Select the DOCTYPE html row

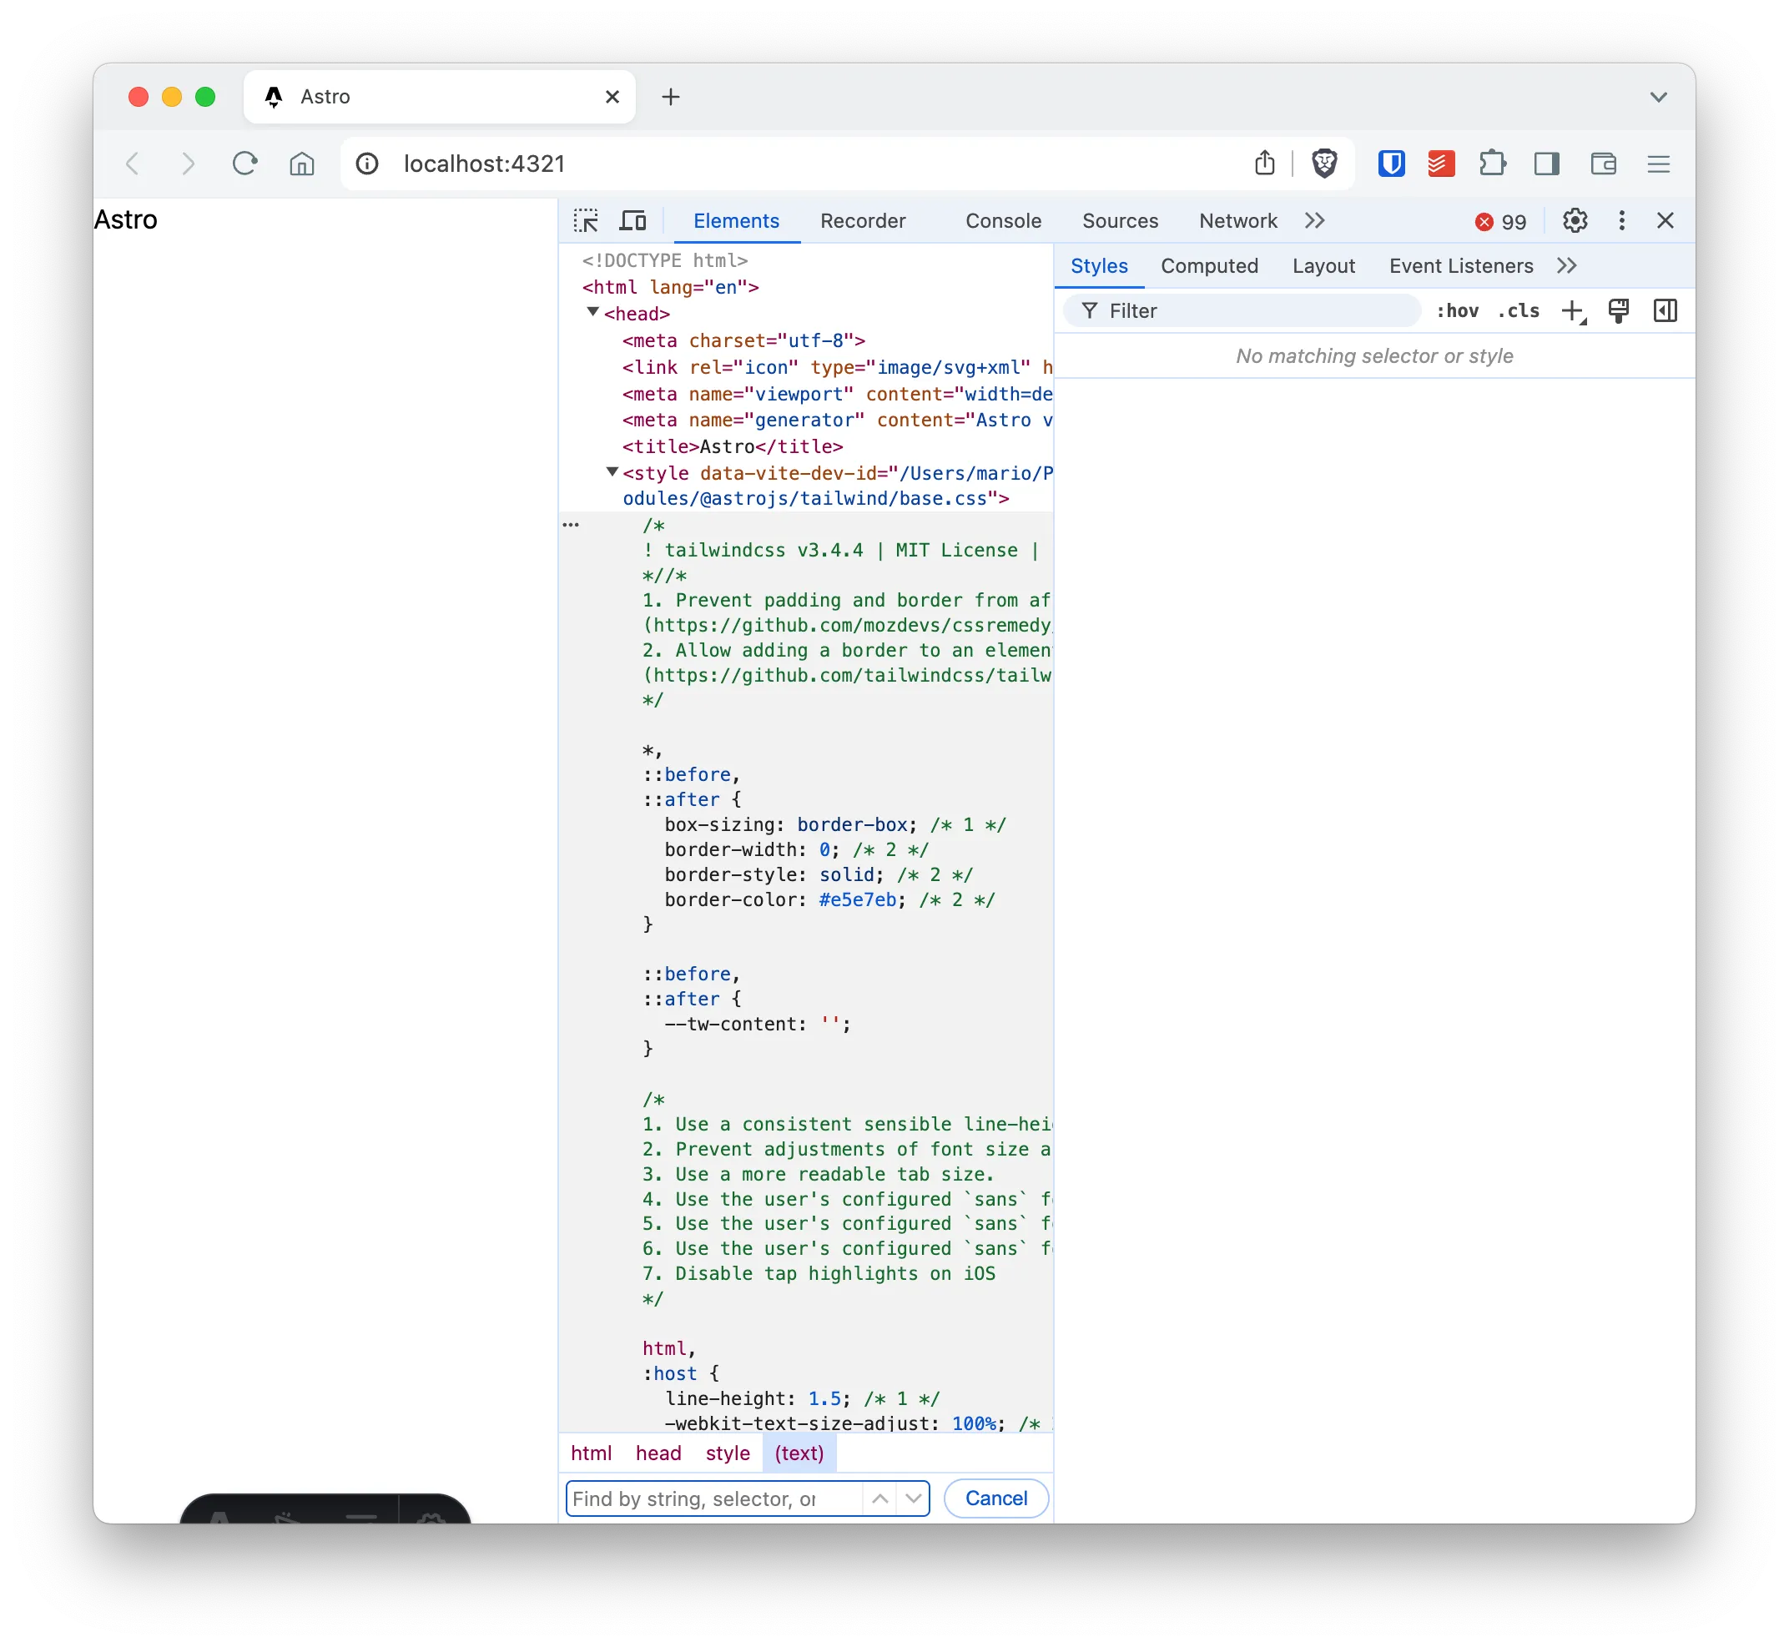(x=665, y=260)
